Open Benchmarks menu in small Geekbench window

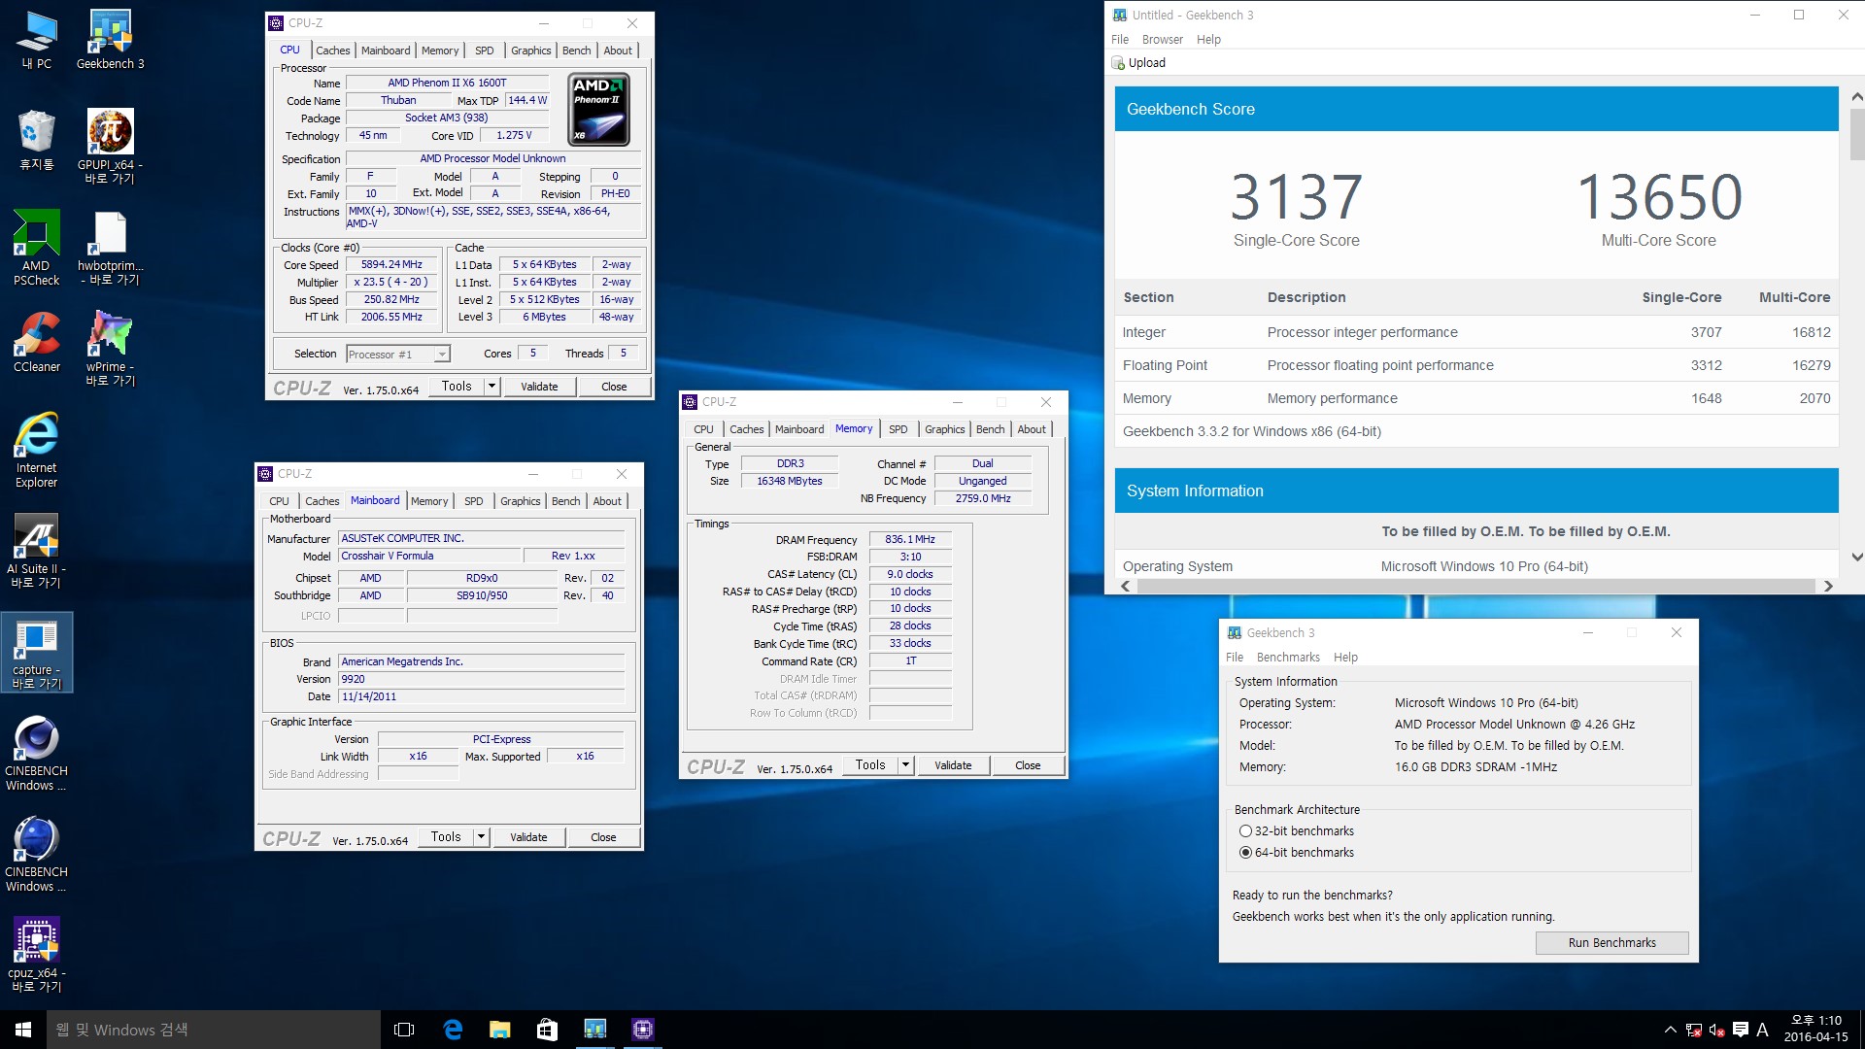[1288, 658]
